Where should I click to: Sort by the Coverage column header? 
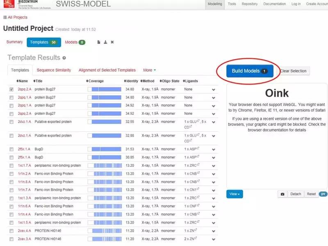(x=95, y=81)
